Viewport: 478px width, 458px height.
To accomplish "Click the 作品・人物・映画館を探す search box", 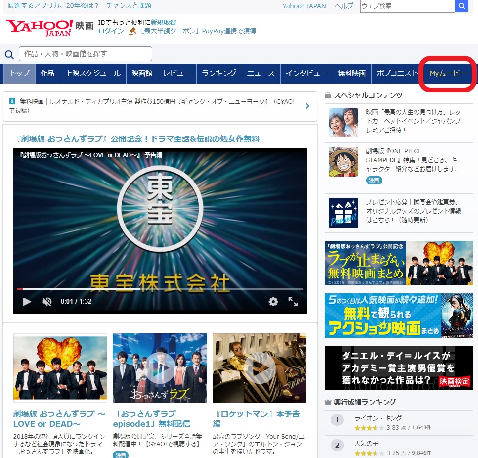I will [x=86, y=54].
